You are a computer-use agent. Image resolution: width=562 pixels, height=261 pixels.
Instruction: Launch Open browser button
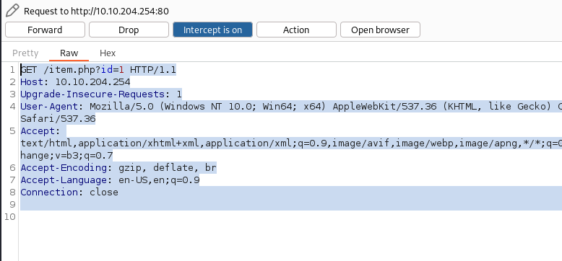click(380, 30)
